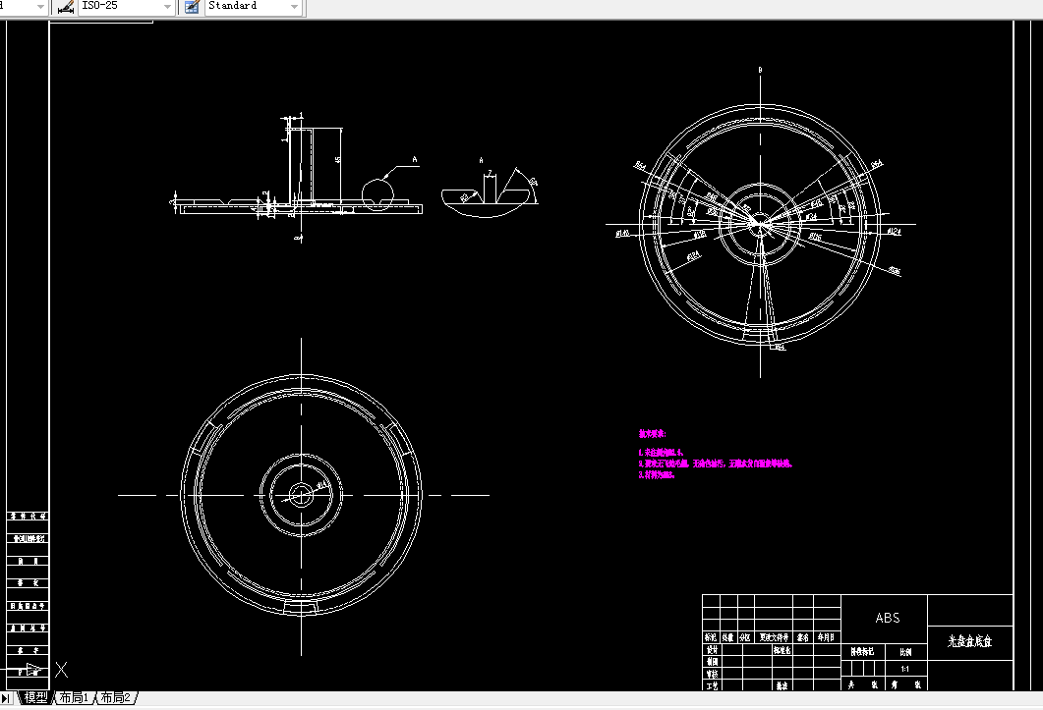Click the 1:1 scale value in title block
The width and height of the screenshot is (1043, 710).
[904, 669]
